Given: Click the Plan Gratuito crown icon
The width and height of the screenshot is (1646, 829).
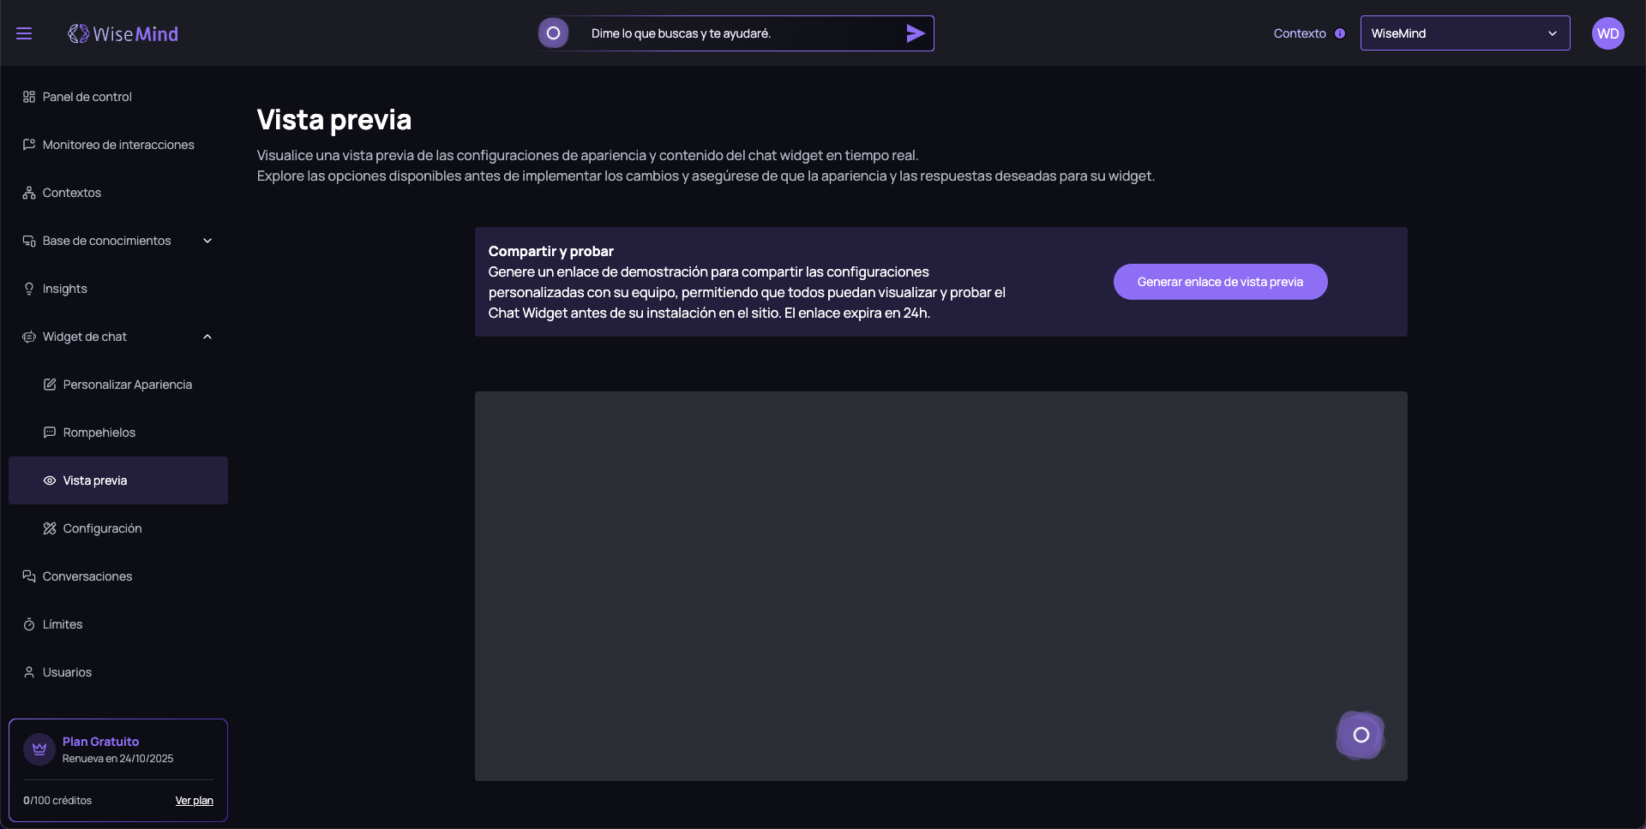Looking at the screenshot, I should (x=39, y=749).
